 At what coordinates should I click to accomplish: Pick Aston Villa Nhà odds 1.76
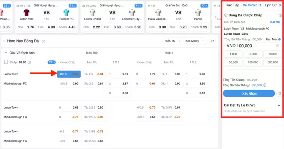click(26, 27)
